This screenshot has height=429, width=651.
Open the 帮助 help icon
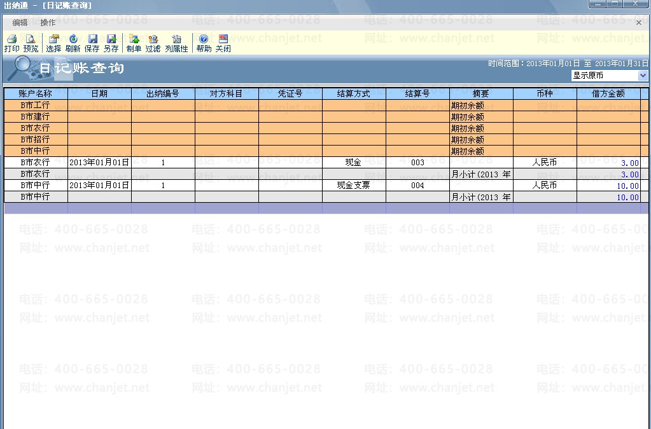click(x=204, y=43)
